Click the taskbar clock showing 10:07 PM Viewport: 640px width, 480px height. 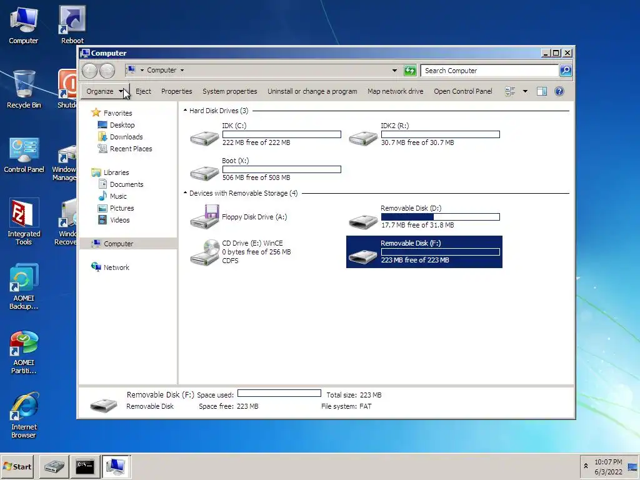608,462
